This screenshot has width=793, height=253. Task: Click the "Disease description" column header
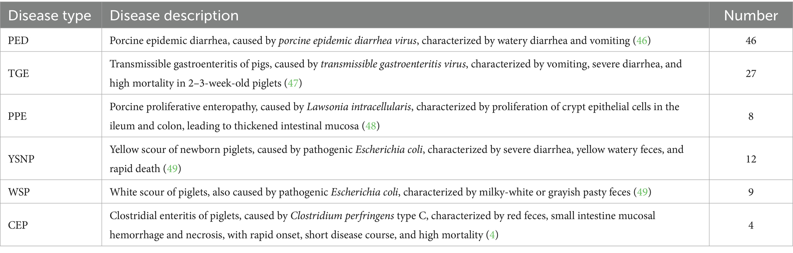coord(174,15)
